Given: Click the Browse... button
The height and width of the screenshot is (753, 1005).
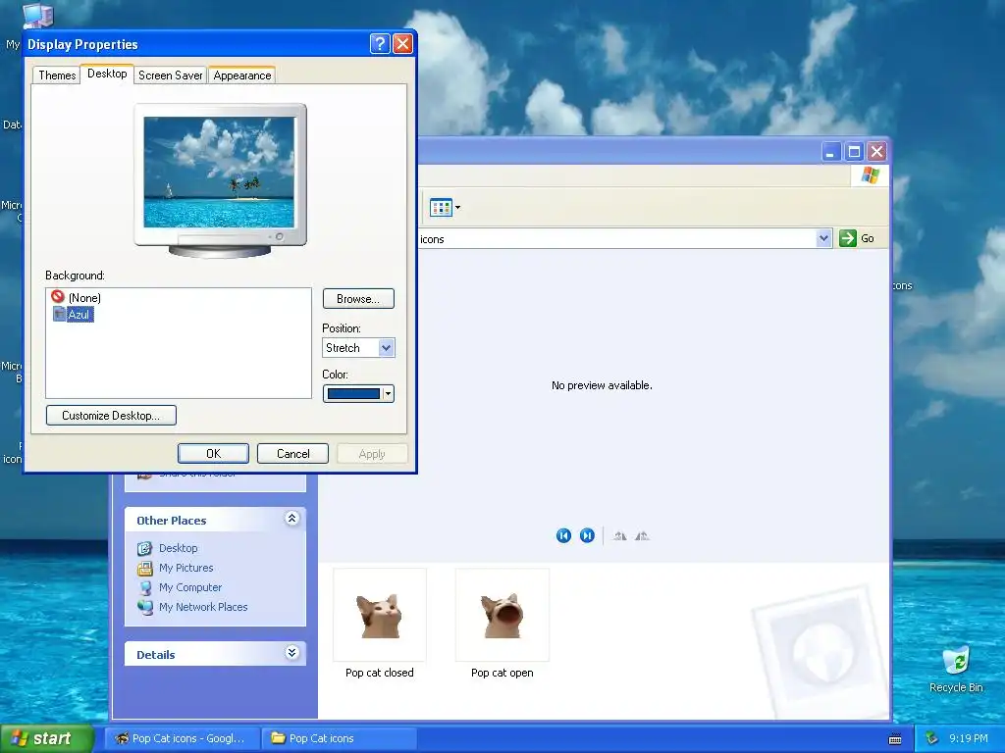Looking at the screenshot, I should point(358,299).
